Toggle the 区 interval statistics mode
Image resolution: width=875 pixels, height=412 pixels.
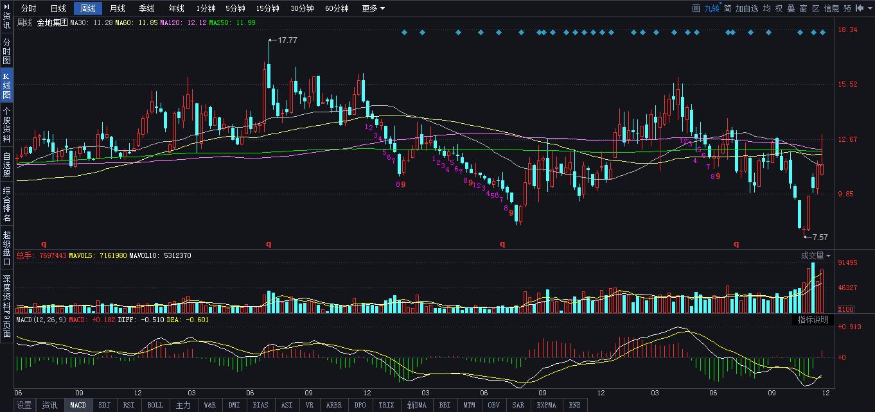tap(816, 8)
